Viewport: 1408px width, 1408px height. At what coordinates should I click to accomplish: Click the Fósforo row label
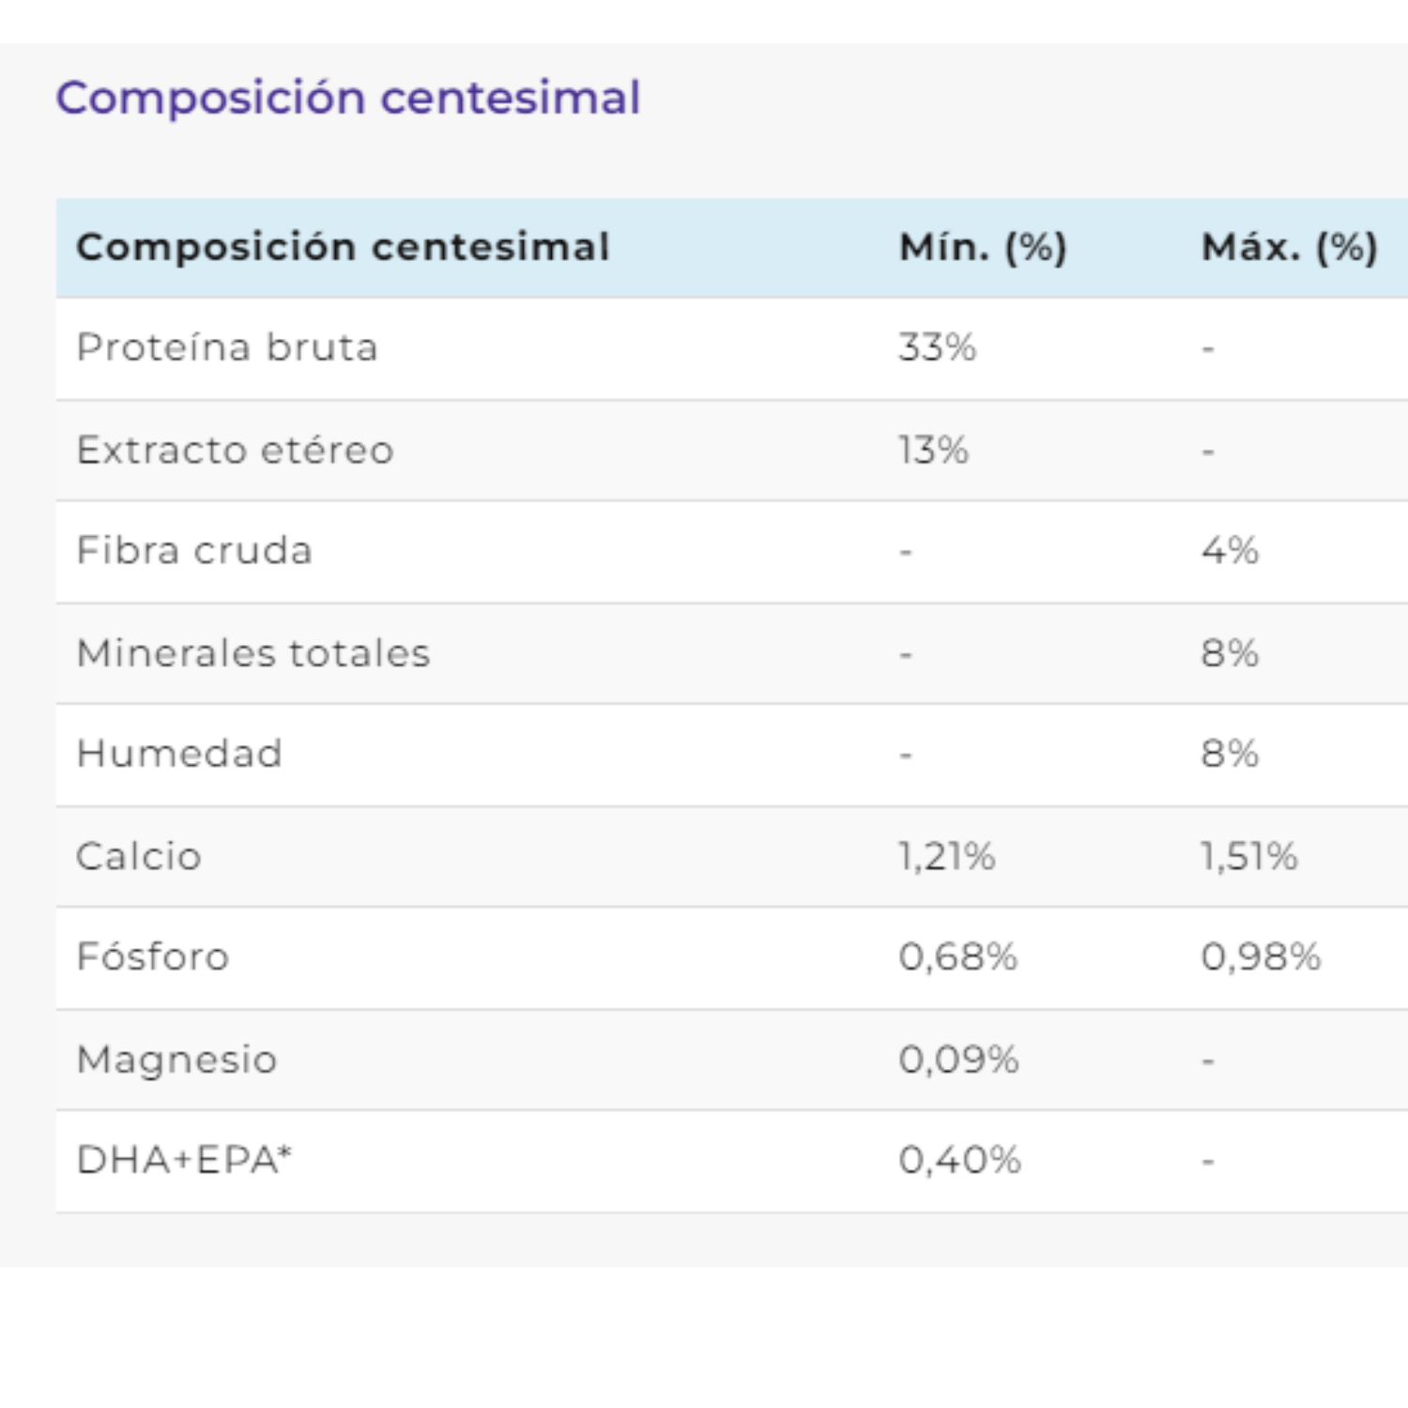coord(153,957)
